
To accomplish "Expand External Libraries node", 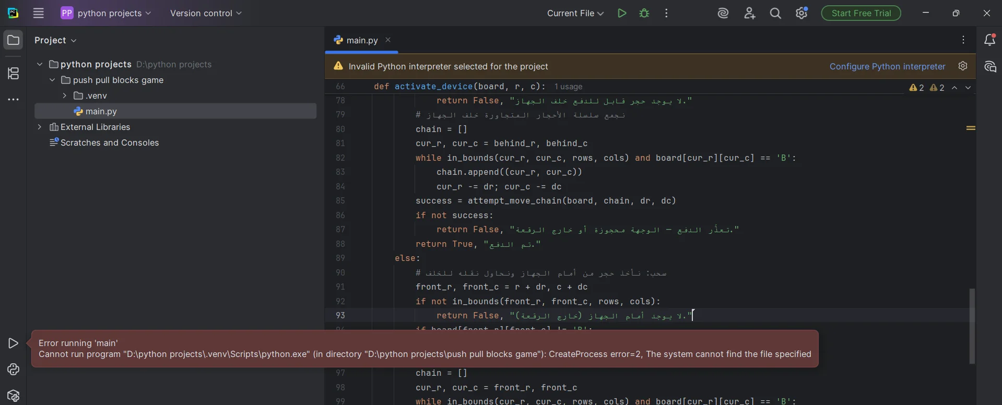I will [x=40, y=127].
